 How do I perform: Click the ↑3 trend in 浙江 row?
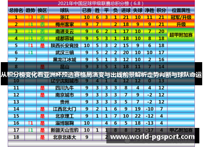coord(30,17)
